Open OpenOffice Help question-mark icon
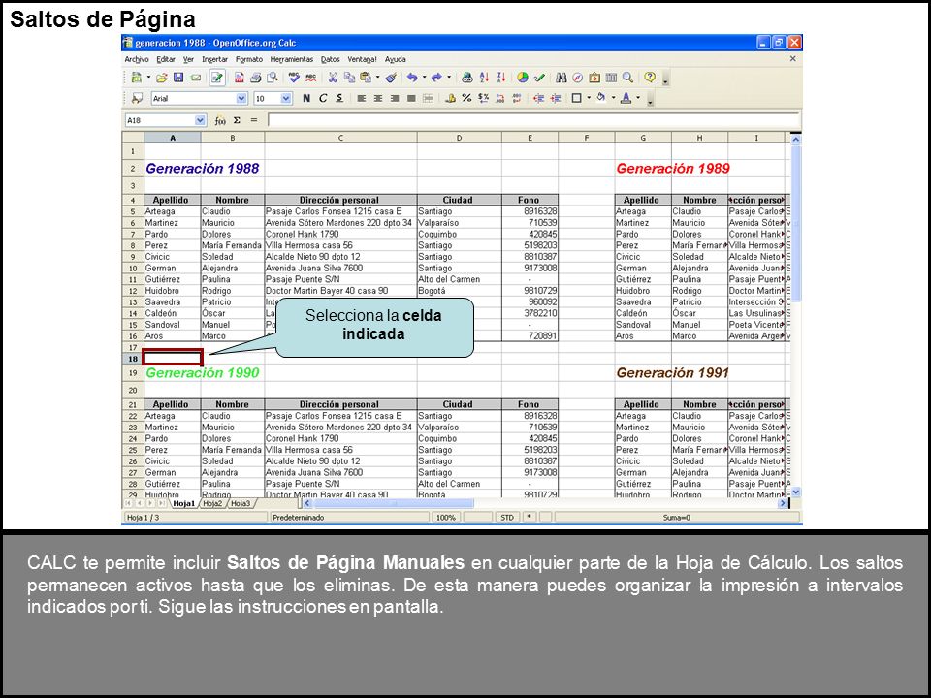This screenshot has height=698, width=931. pyautogui.click(x=650, y=78)
